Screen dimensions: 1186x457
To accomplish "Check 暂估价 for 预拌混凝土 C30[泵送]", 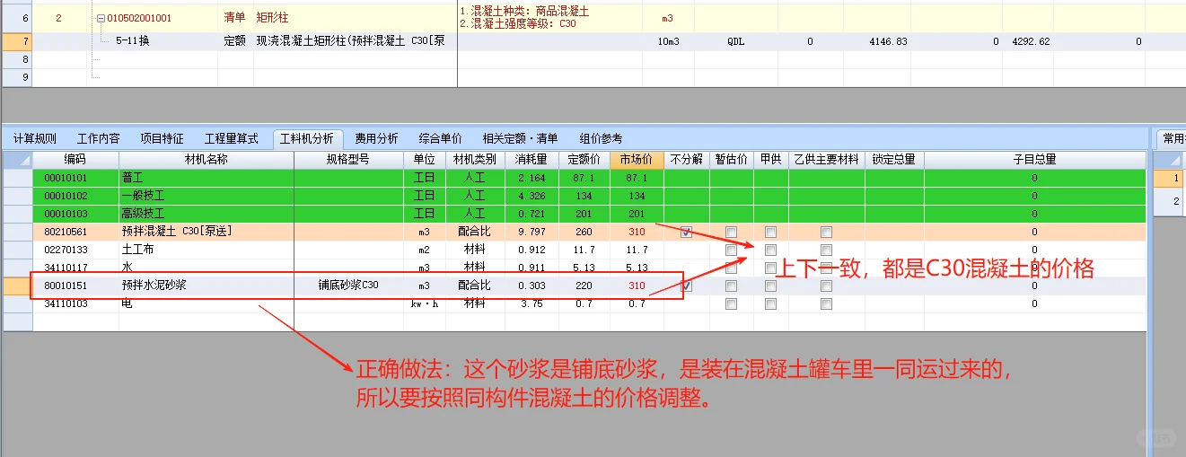I will click(731, 232).
